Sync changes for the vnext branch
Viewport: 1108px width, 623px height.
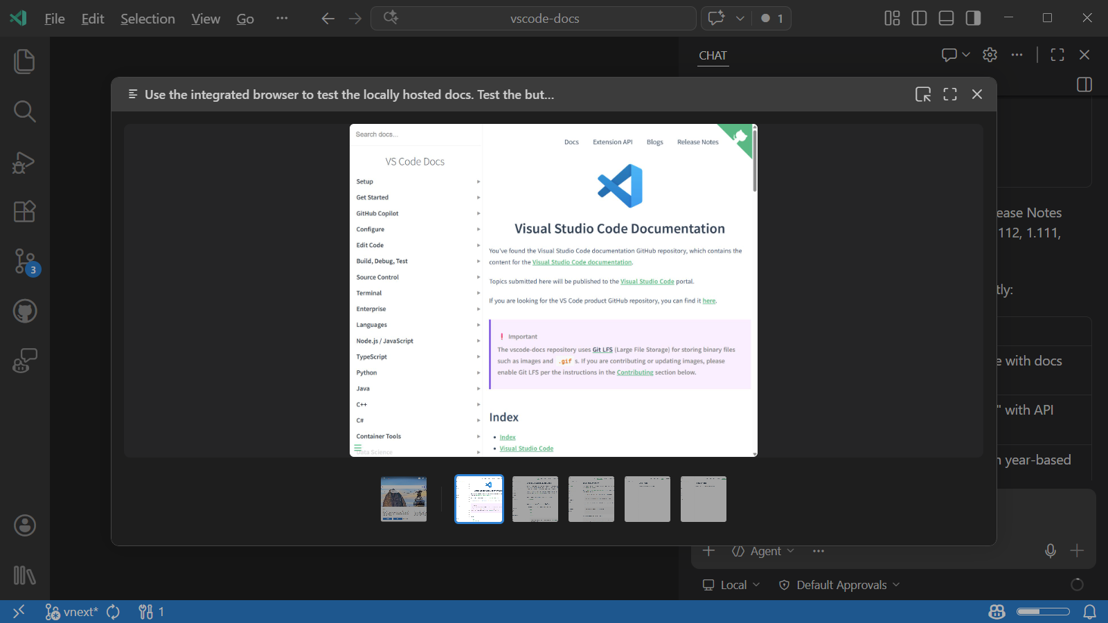[113, 612]
